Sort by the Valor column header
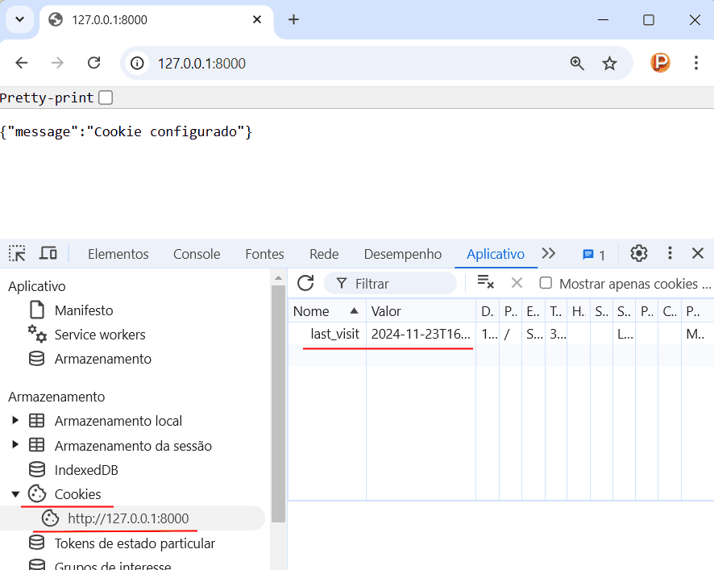This screenshot has width=714, height=570. (x=421, y=311)
